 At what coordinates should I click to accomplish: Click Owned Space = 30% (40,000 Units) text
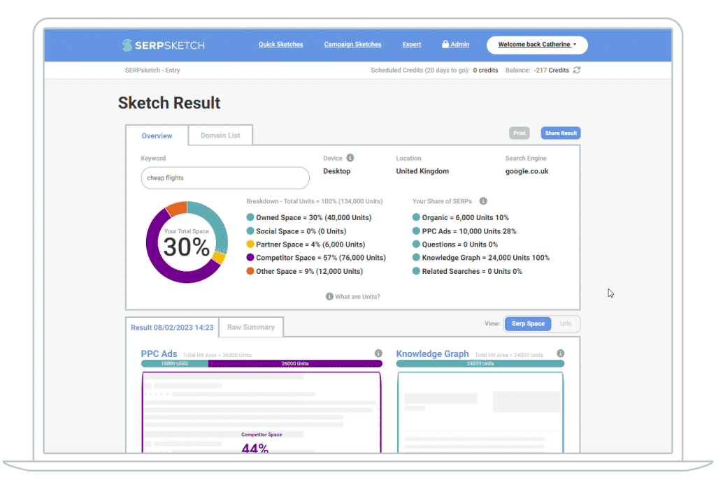click(314, 217)
